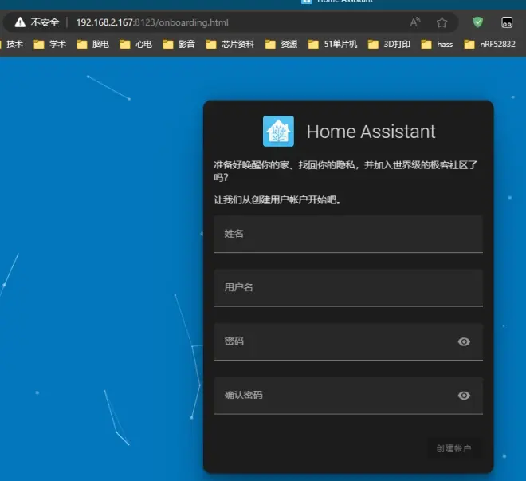526x481 pixels.
Task: Add page to favorites with star icon
Action: coord(442,22)
